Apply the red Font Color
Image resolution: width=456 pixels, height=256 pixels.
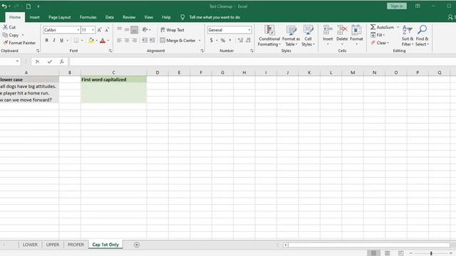(103, 41)
